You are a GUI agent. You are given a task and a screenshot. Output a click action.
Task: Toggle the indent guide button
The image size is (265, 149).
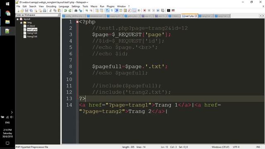pos(116,11)
